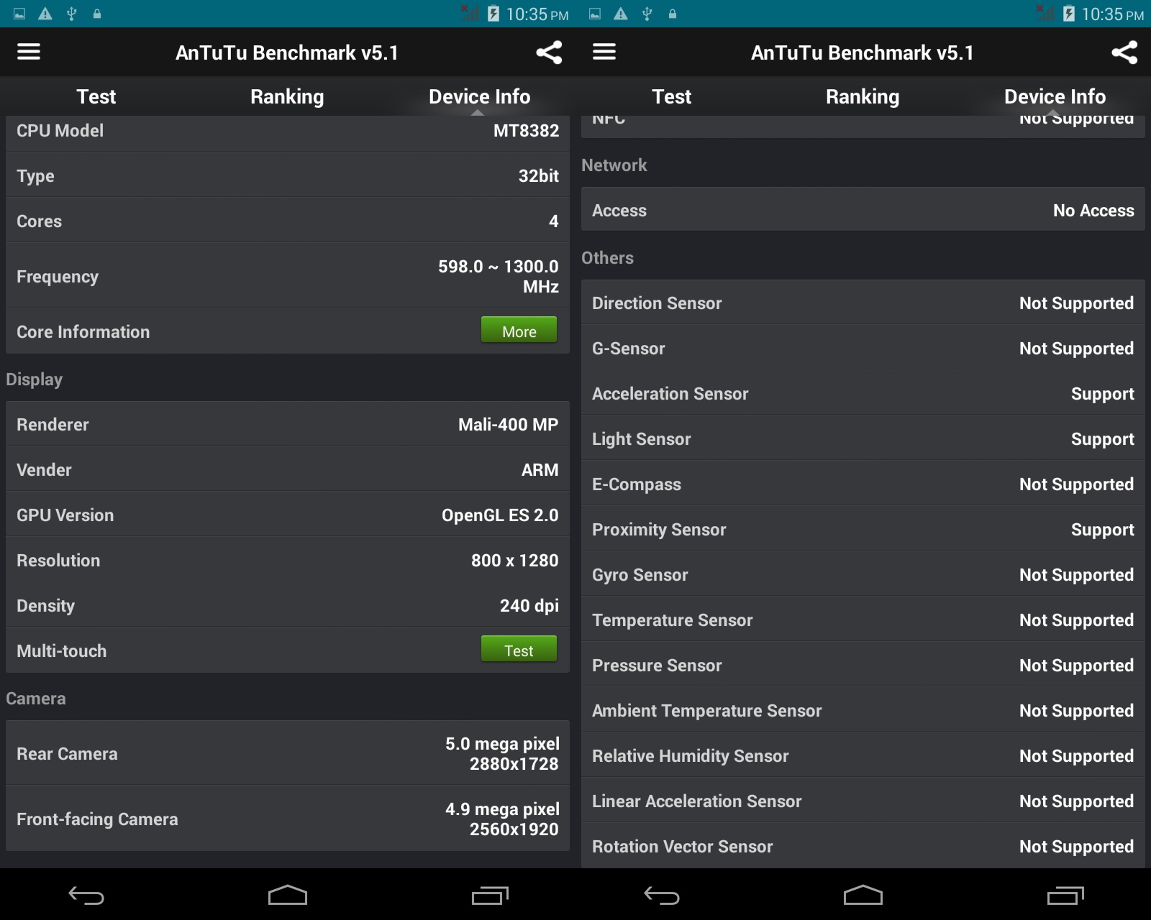This screenshot has width=1151, height=920.
Task: Tap Back navigation button in right screen
Action: click(662, 896)
